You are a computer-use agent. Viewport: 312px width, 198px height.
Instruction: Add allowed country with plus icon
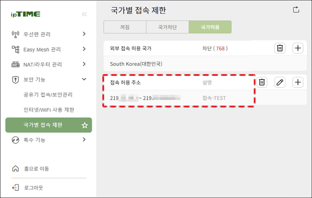coord(298,48)
